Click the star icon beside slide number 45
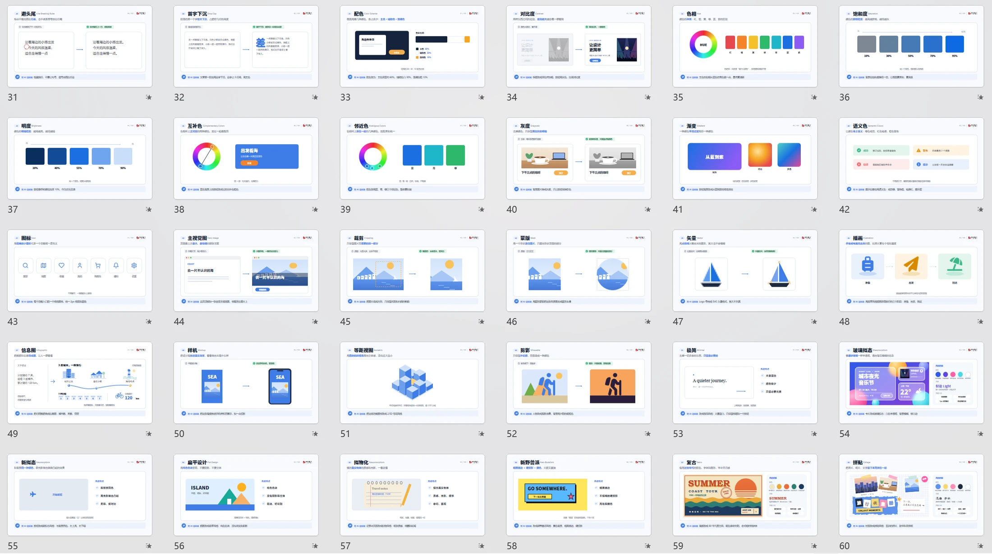This screenshot has width=992, height=554. tap(482, 322)
